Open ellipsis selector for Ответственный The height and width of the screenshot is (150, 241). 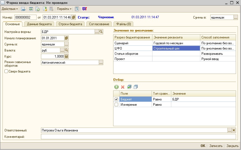pyautogui.click(x=229, y=130)
